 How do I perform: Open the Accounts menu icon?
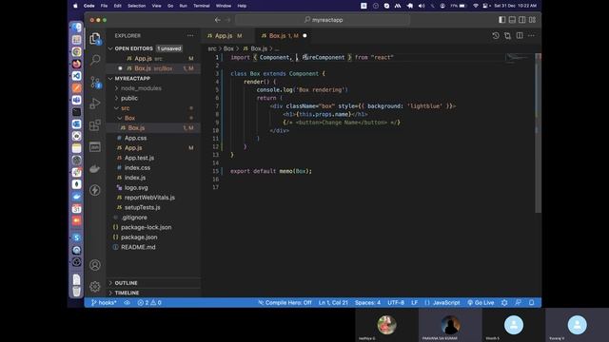[x=95, y=265]
